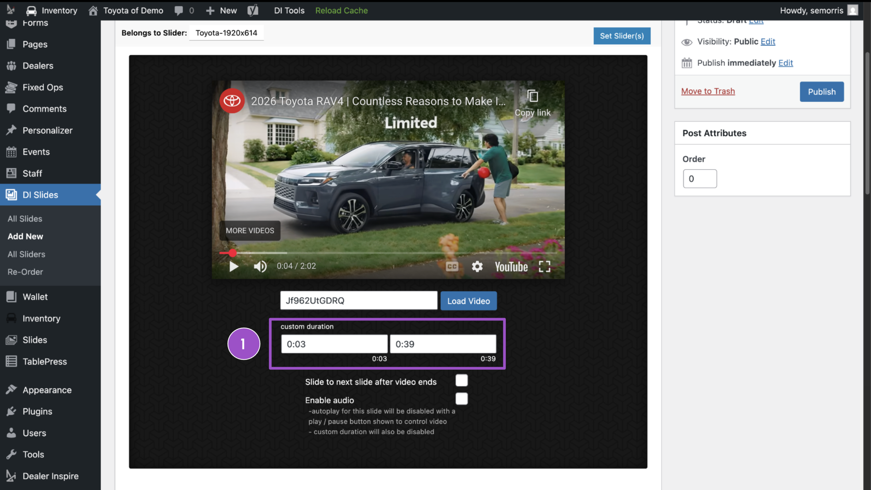Click the Load Video button
This screenshot has height=490, width=871.
(x=469, y=301)
